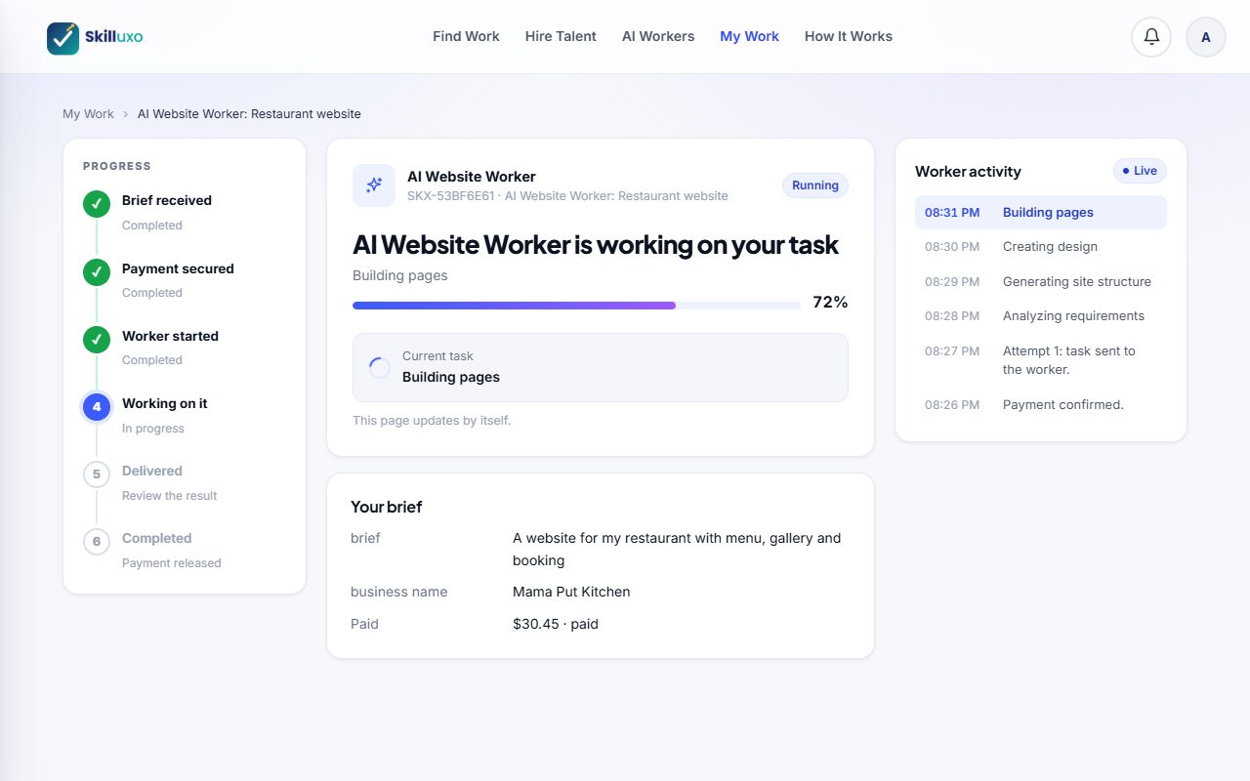Open the notifications bell
Screen dimensions: 1250x781
(1151, 37)
